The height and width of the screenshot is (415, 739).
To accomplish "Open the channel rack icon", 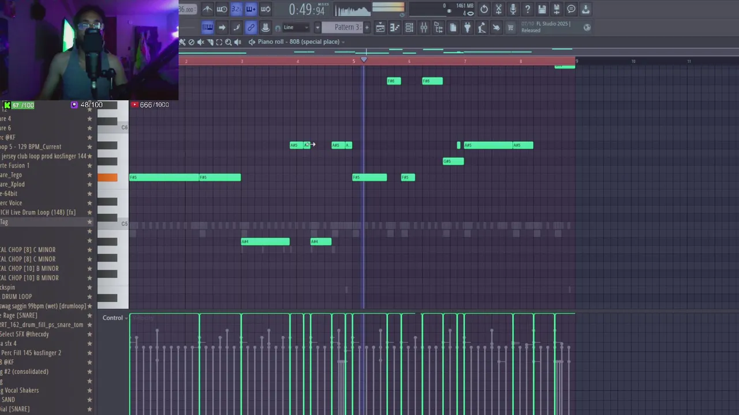I will pos(409,27).
